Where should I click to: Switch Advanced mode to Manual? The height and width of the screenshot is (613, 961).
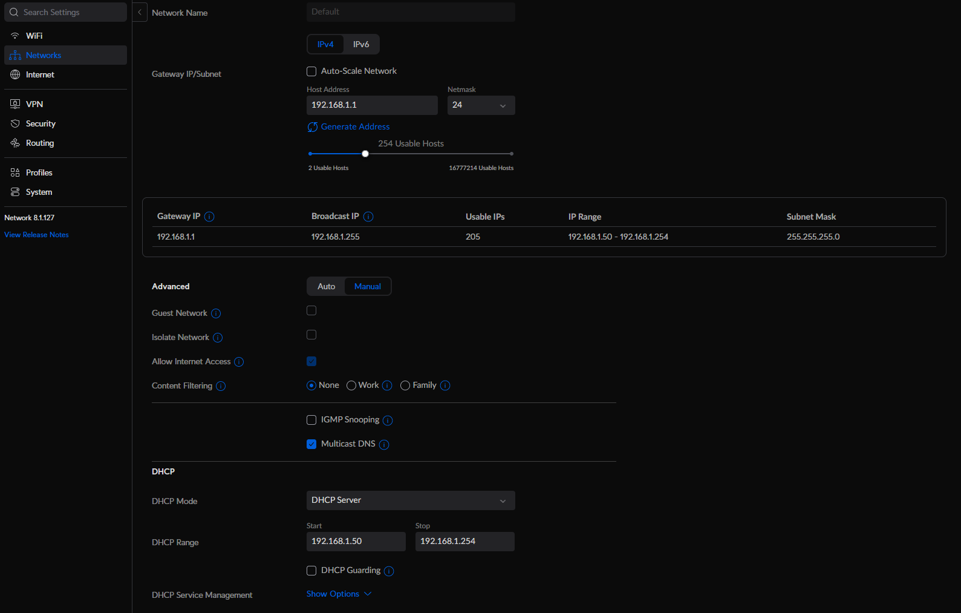pos(368,286)
